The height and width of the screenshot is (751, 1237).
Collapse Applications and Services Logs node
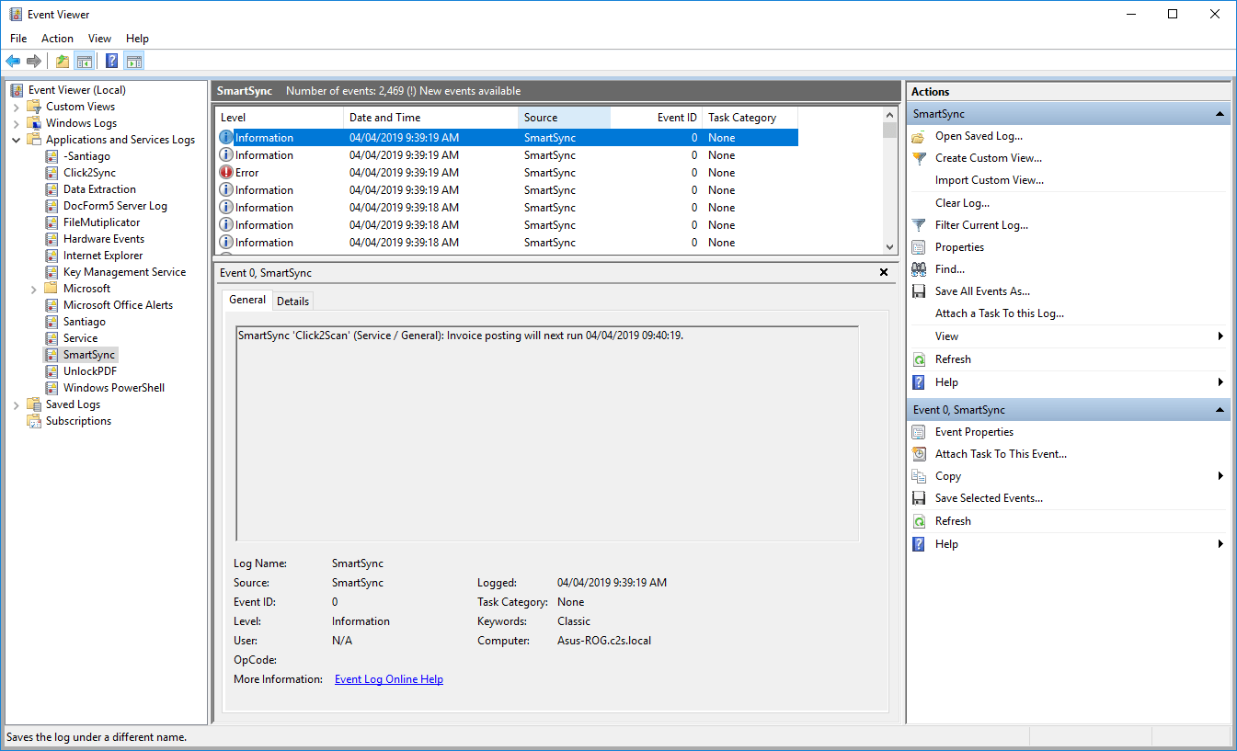[17, 140]
